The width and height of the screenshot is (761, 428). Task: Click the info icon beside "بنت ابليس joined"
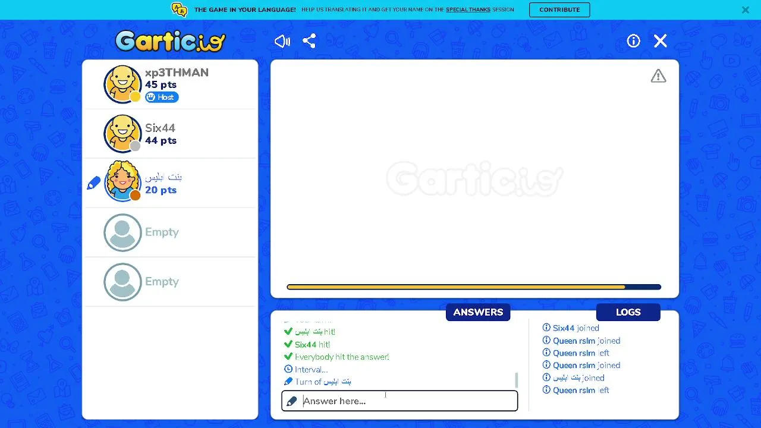pos(546,377)
